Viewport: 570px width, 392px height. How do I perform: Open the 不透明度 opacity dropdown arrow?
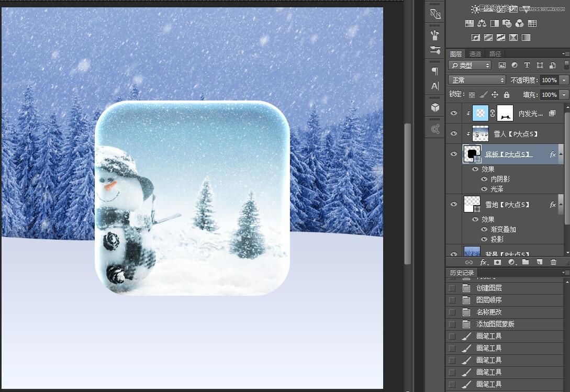coord(564,80)
